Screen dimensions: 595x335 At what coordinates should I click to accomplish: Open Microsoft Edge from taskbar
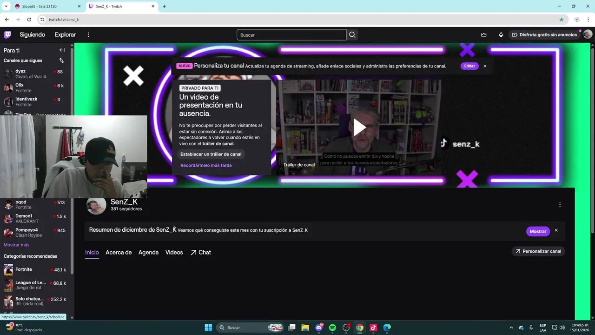[387, 328]
